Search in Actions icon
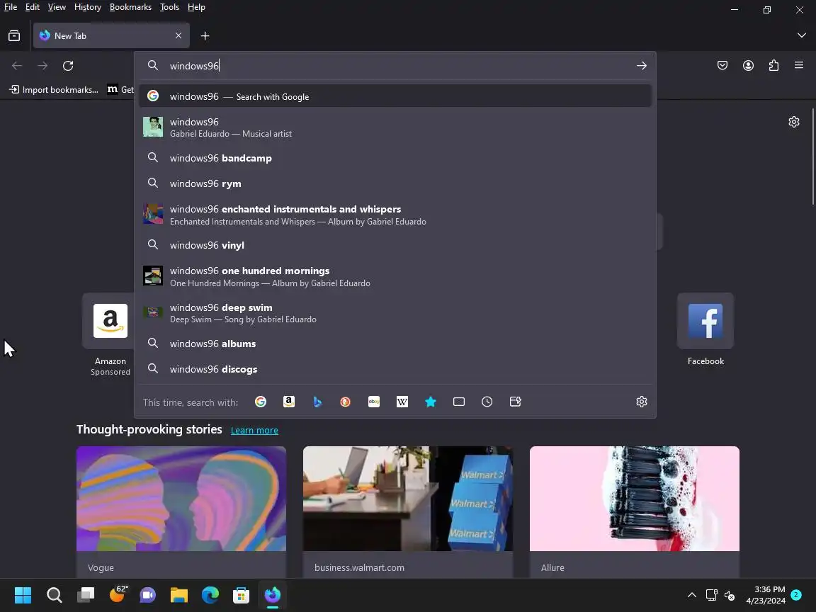816x612 pixels. pyautogui.click(x=515, y=402)
